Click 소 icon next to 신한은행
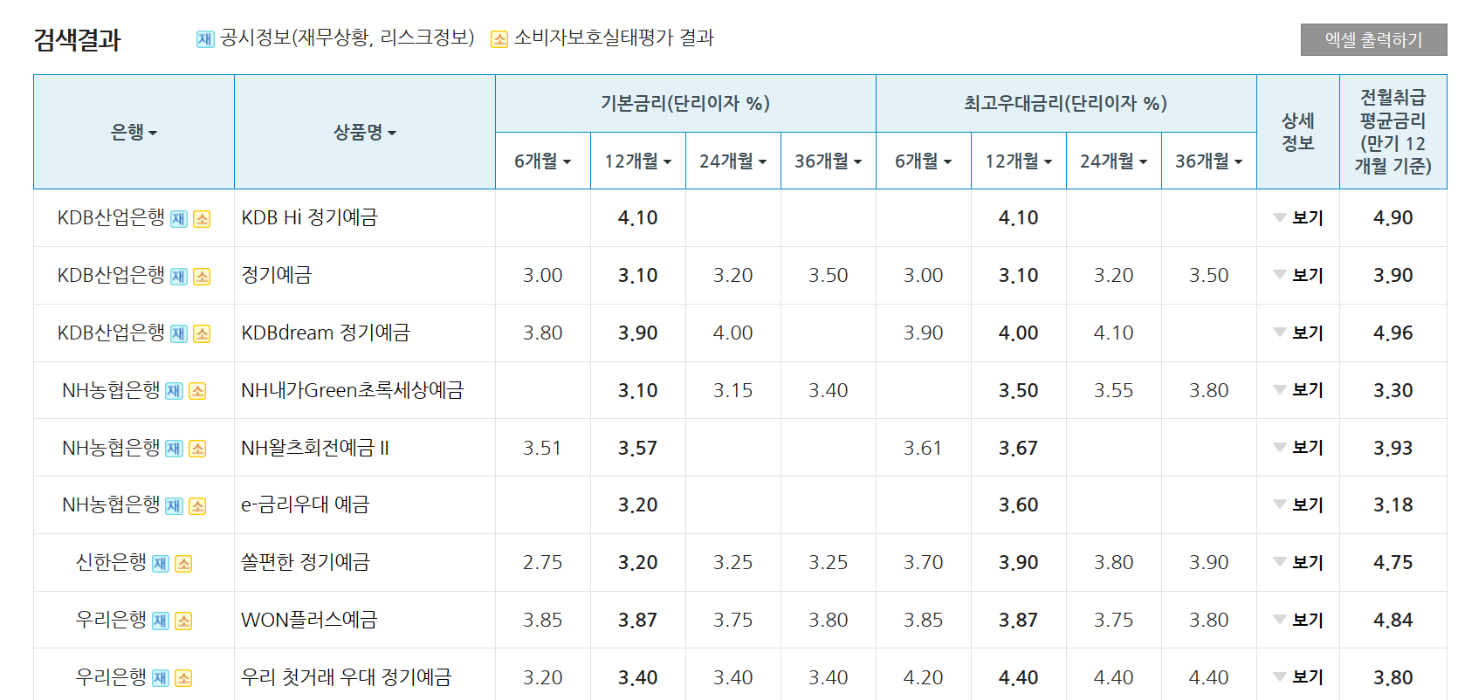The width and height of the screenshot is (1458, 700). point(183,564)
